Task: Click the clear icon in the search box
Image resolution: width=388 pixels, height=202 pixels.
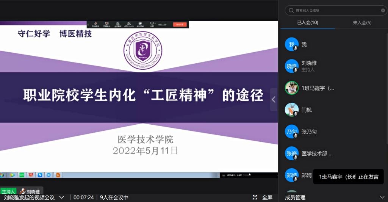Action: (383, 11)
